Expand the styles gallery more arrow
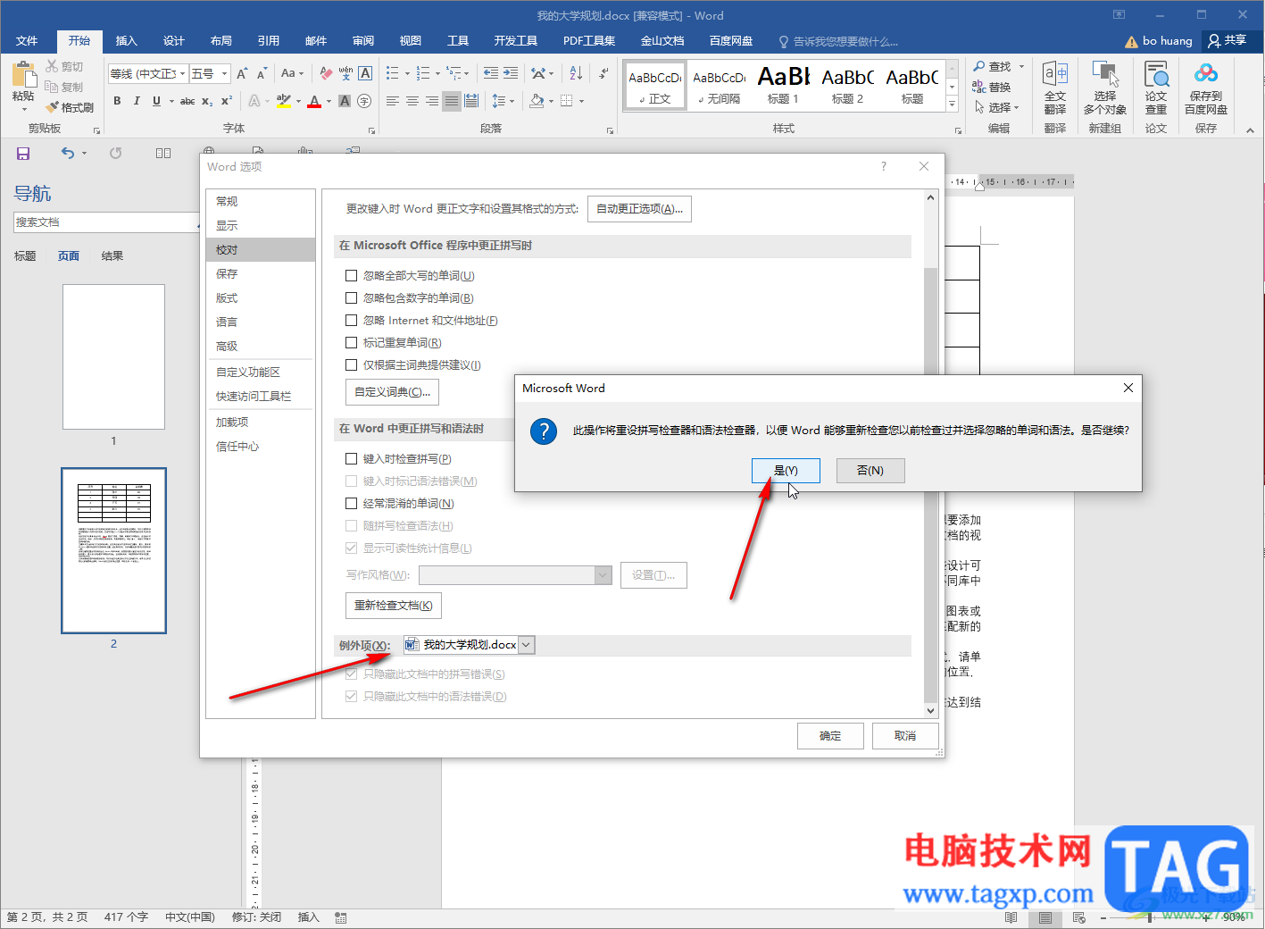Screen dimensions: 1265x929 click(953, 105)
